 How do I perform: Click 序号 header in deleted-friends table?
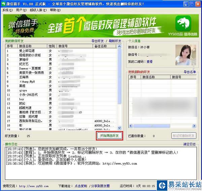(135, 77)
